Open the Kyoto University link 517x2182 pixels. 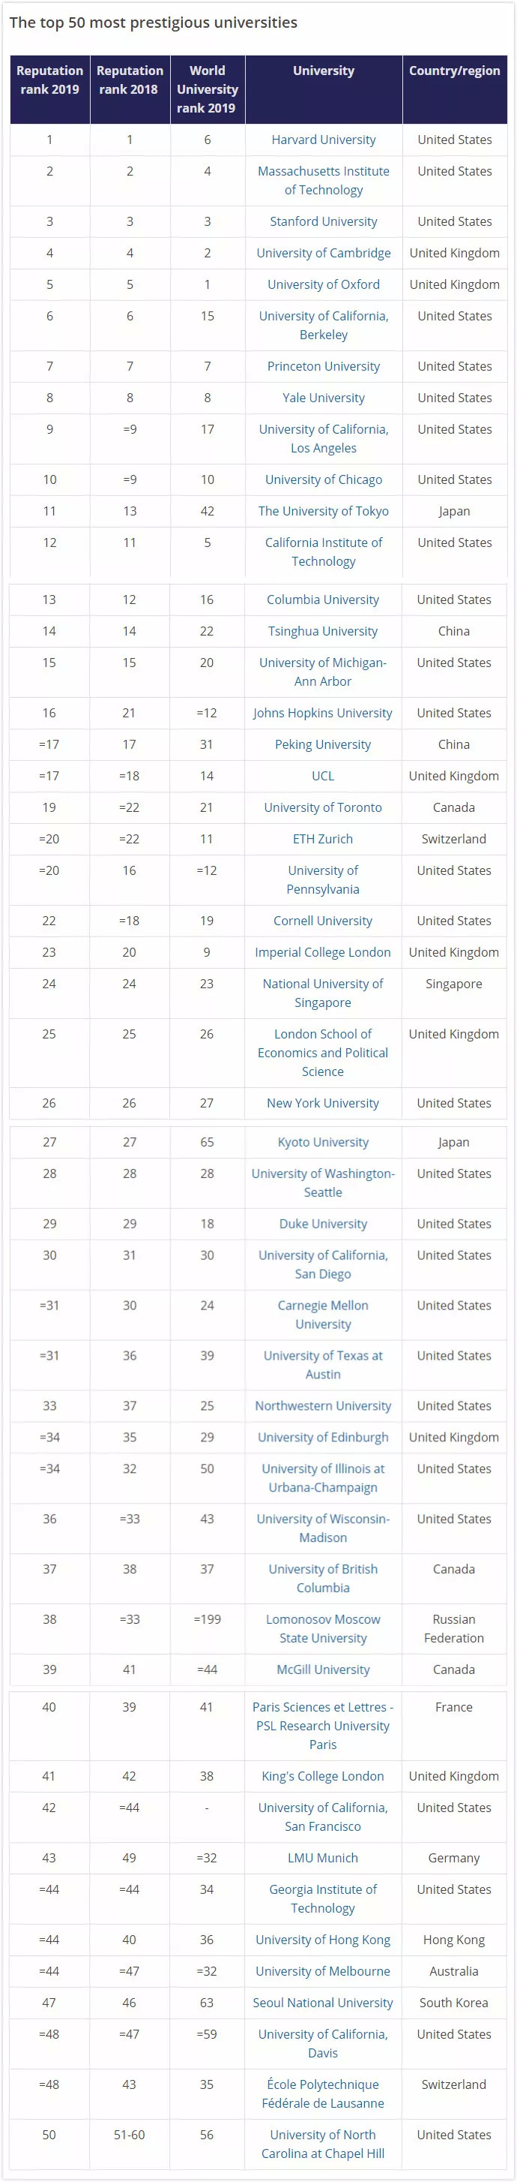(322, 1142)
